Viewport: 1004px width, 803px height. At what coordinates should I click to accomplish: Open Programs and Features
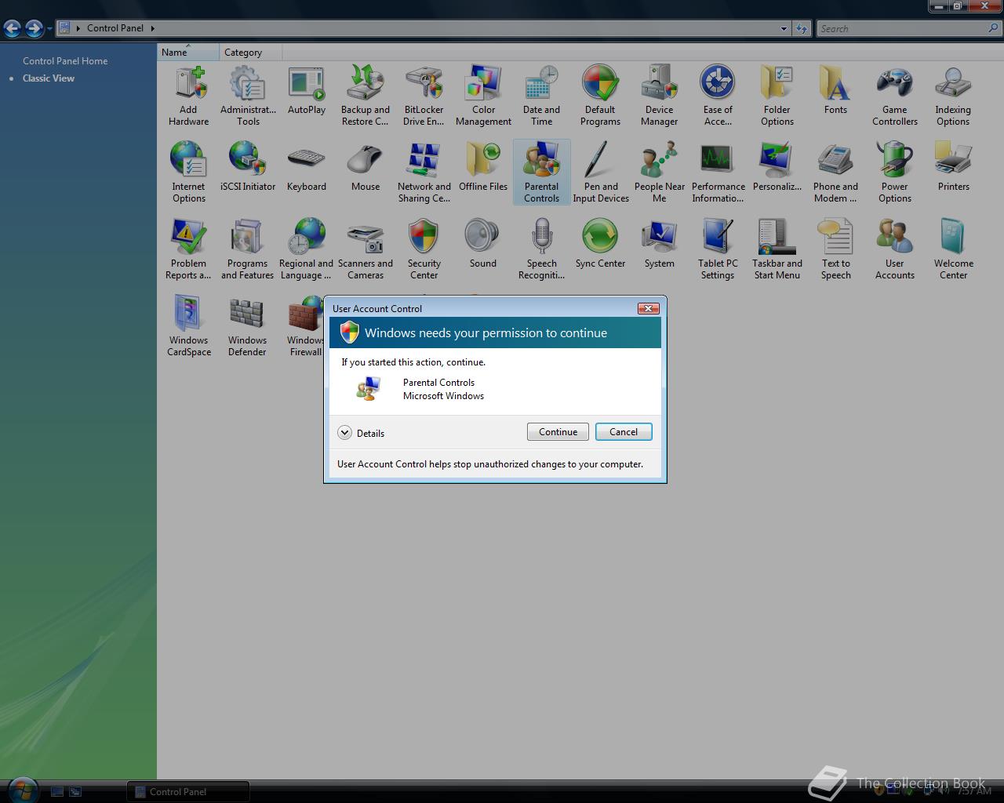point(248,249)
